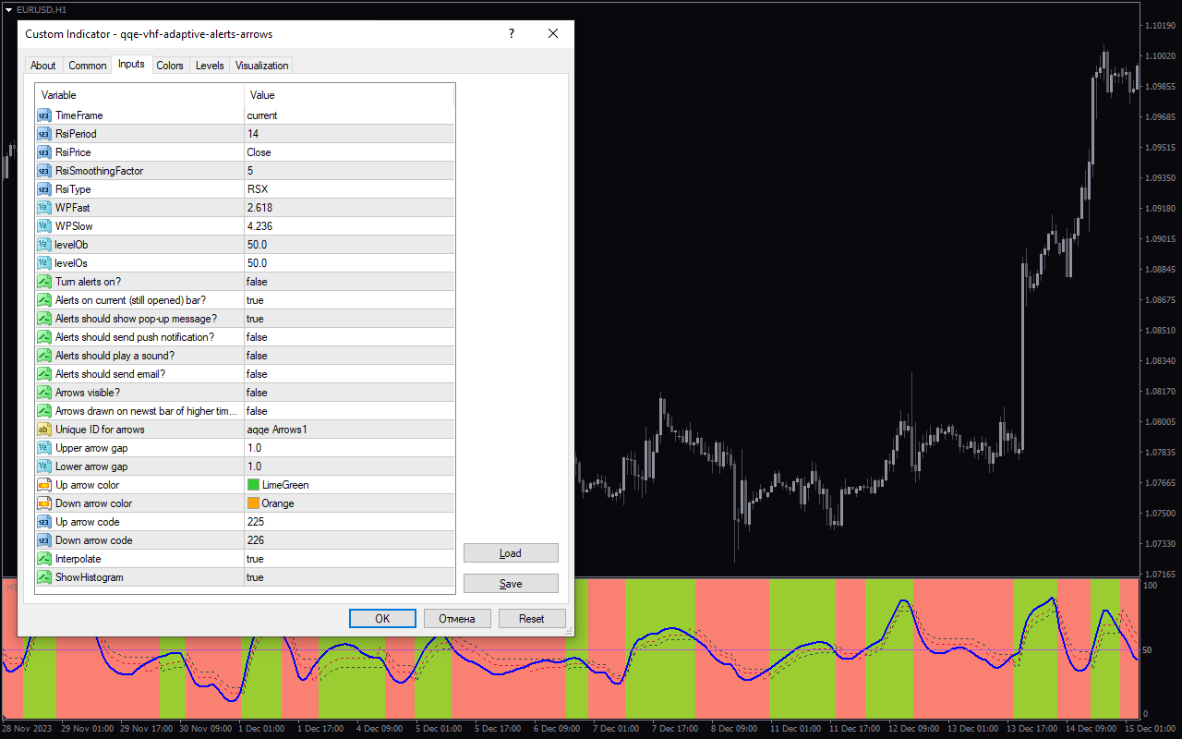Click the Save button
This screenshot has width=1182, height=739.
511,584
